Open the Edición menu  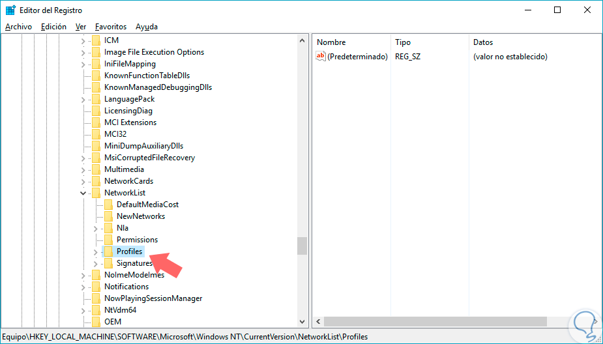click(54, 27)
